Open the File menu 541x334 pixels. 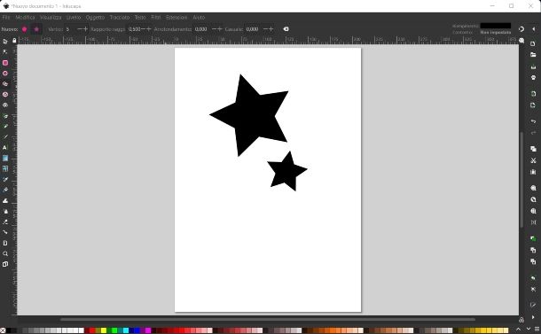6,17
